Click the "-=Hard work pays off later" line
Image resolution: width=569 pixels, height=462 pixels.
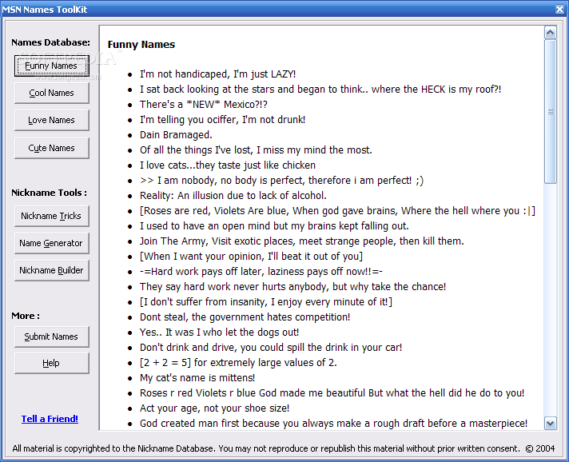point(261,272)
